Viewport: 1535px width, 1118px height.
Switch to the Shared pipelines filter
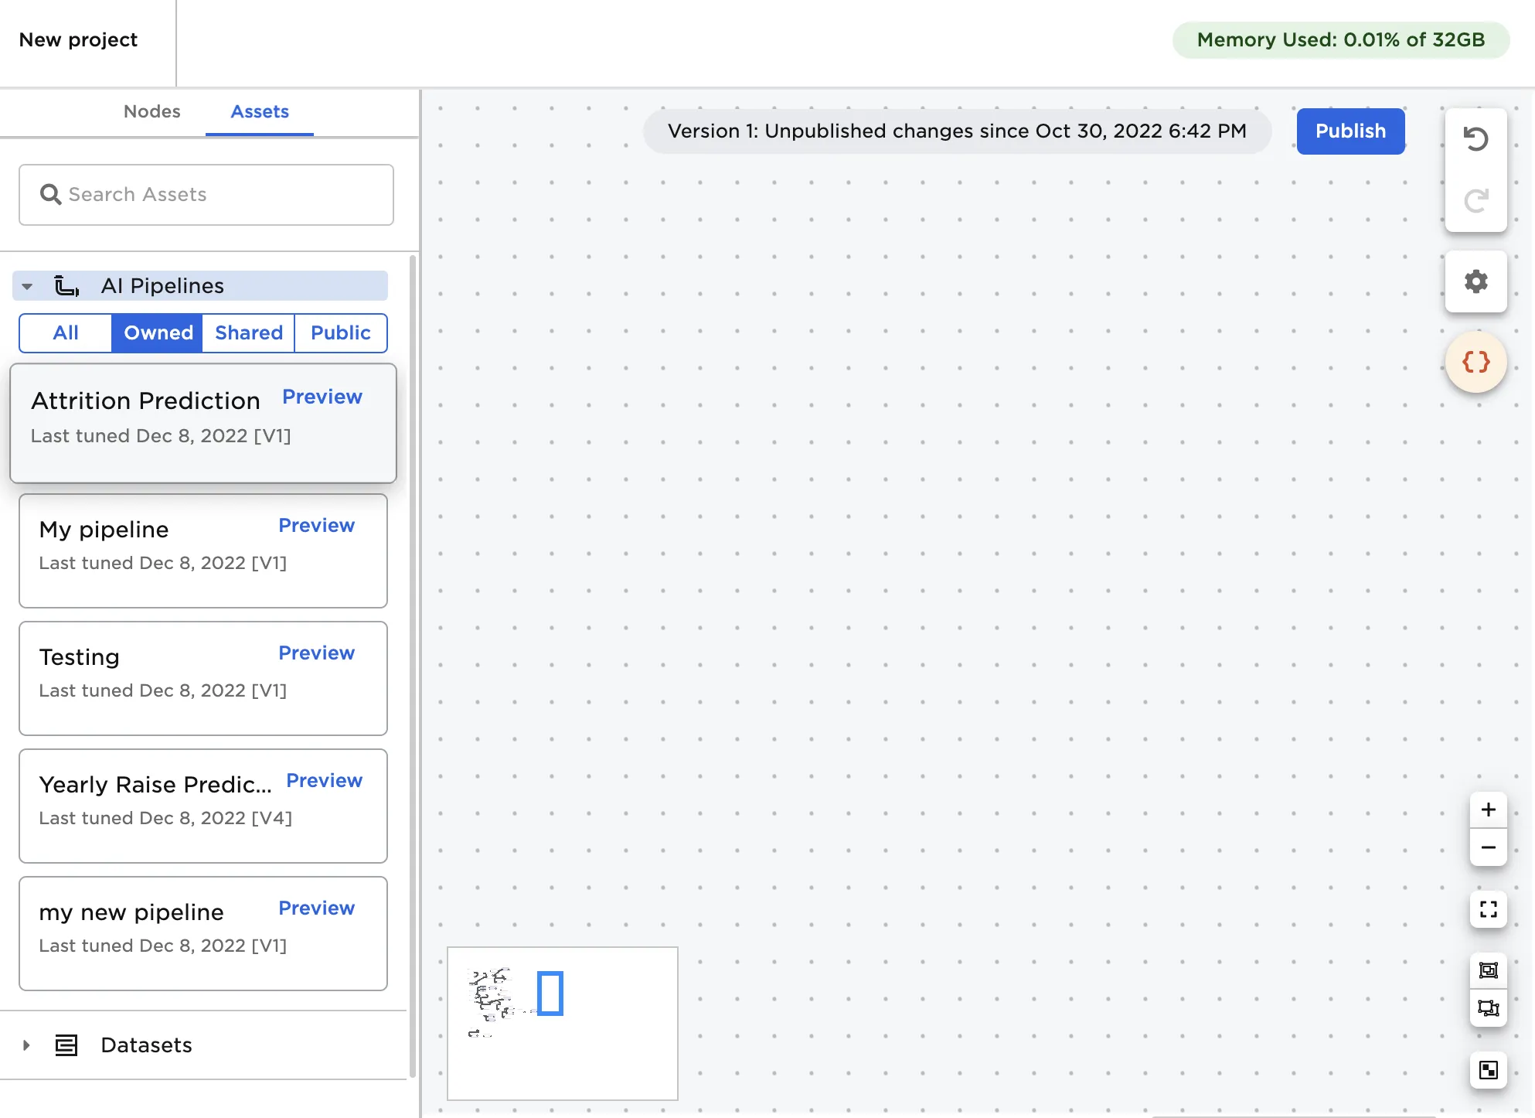248,333
